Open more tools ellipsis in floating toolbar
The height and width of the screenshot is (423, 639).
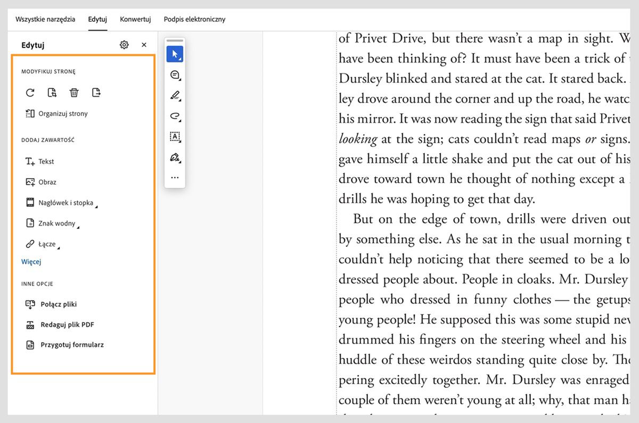(x=175, y=177)
